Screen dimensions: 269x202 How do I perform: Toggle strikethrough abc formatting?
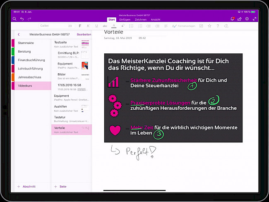click(x=105, y=26)
